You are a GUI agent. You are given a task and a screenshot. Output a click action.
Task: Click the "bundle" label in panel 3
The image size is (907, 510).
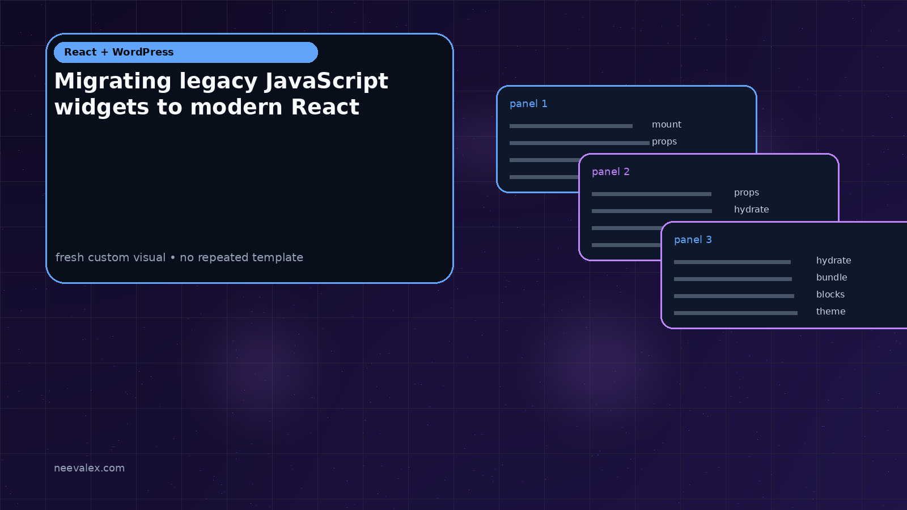point(832,278)
